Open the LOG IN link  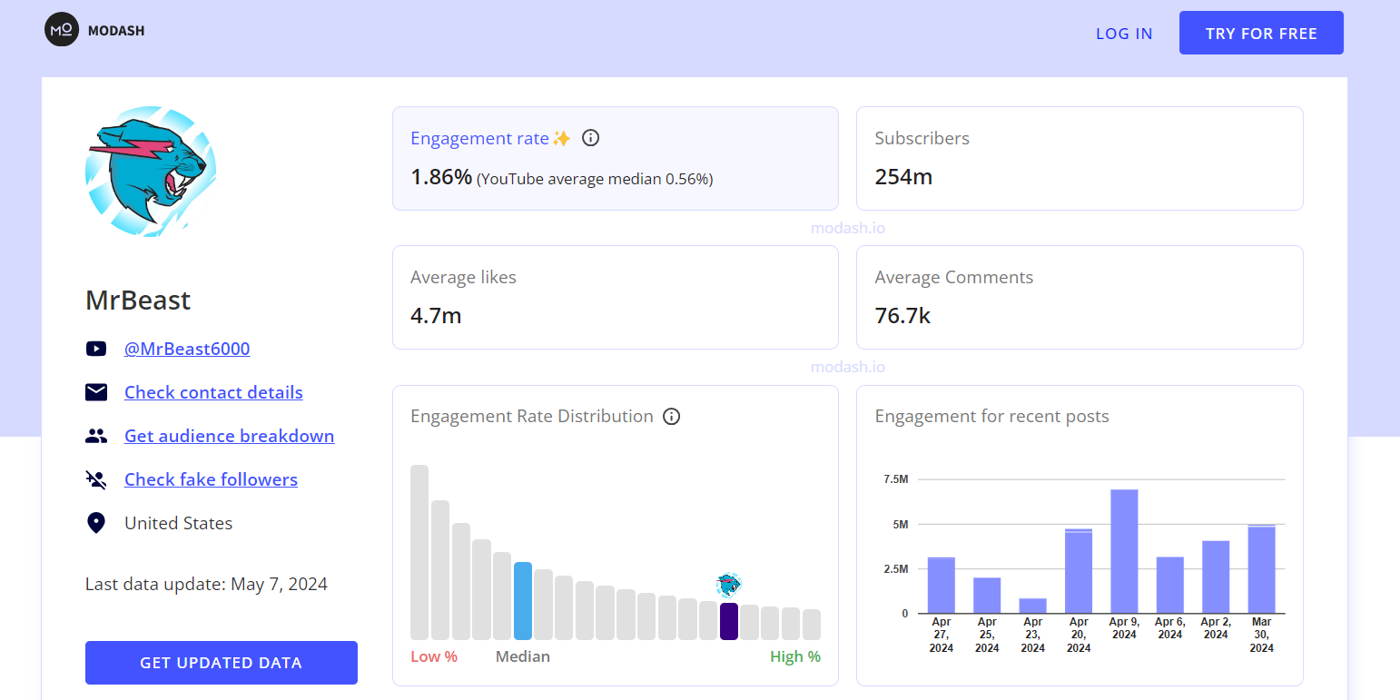(x=1124, y=34)
